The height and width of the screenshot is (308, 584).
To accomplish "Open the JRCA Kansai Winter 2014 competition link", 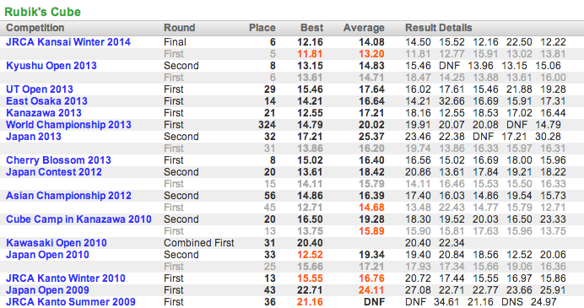I will pos(68,42).
